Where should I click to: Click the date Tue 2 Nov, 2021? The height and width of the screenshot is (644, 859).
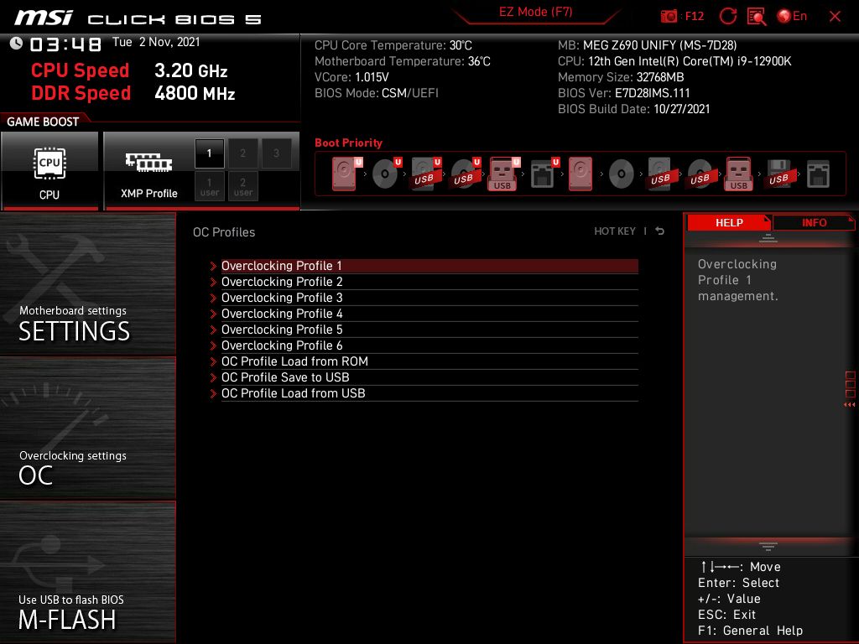(156, 42)
